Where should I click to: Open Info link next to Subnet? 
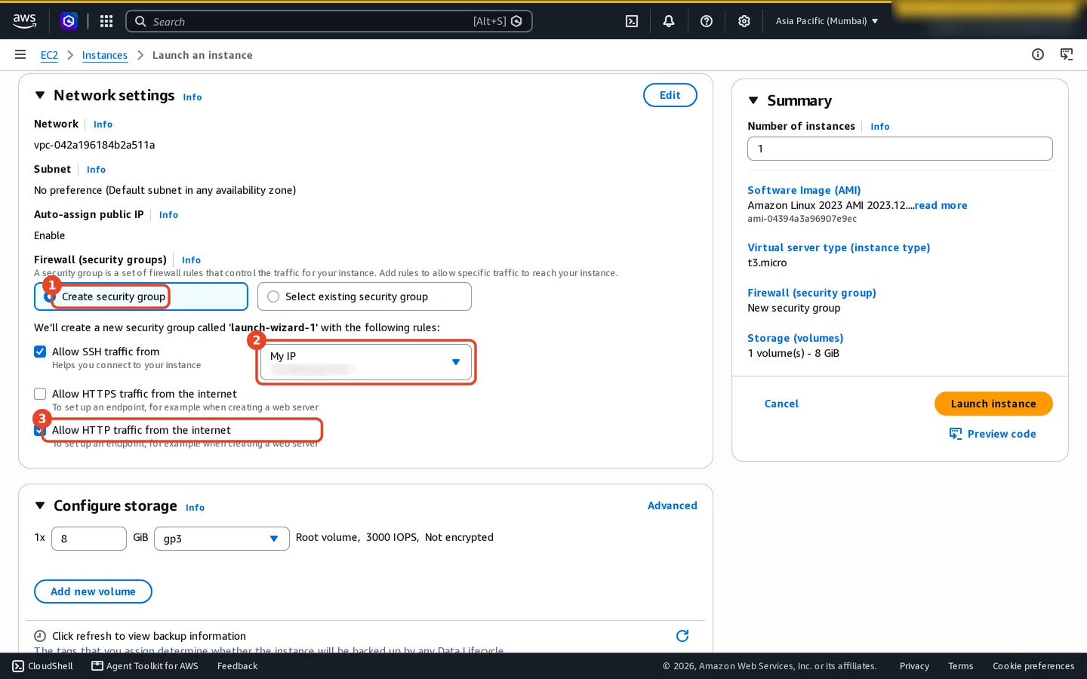[96, 170]
